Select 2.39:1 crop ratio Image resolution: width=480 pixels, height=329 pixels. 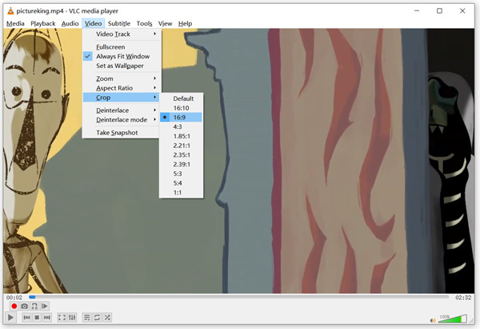(x=181, y=165)
